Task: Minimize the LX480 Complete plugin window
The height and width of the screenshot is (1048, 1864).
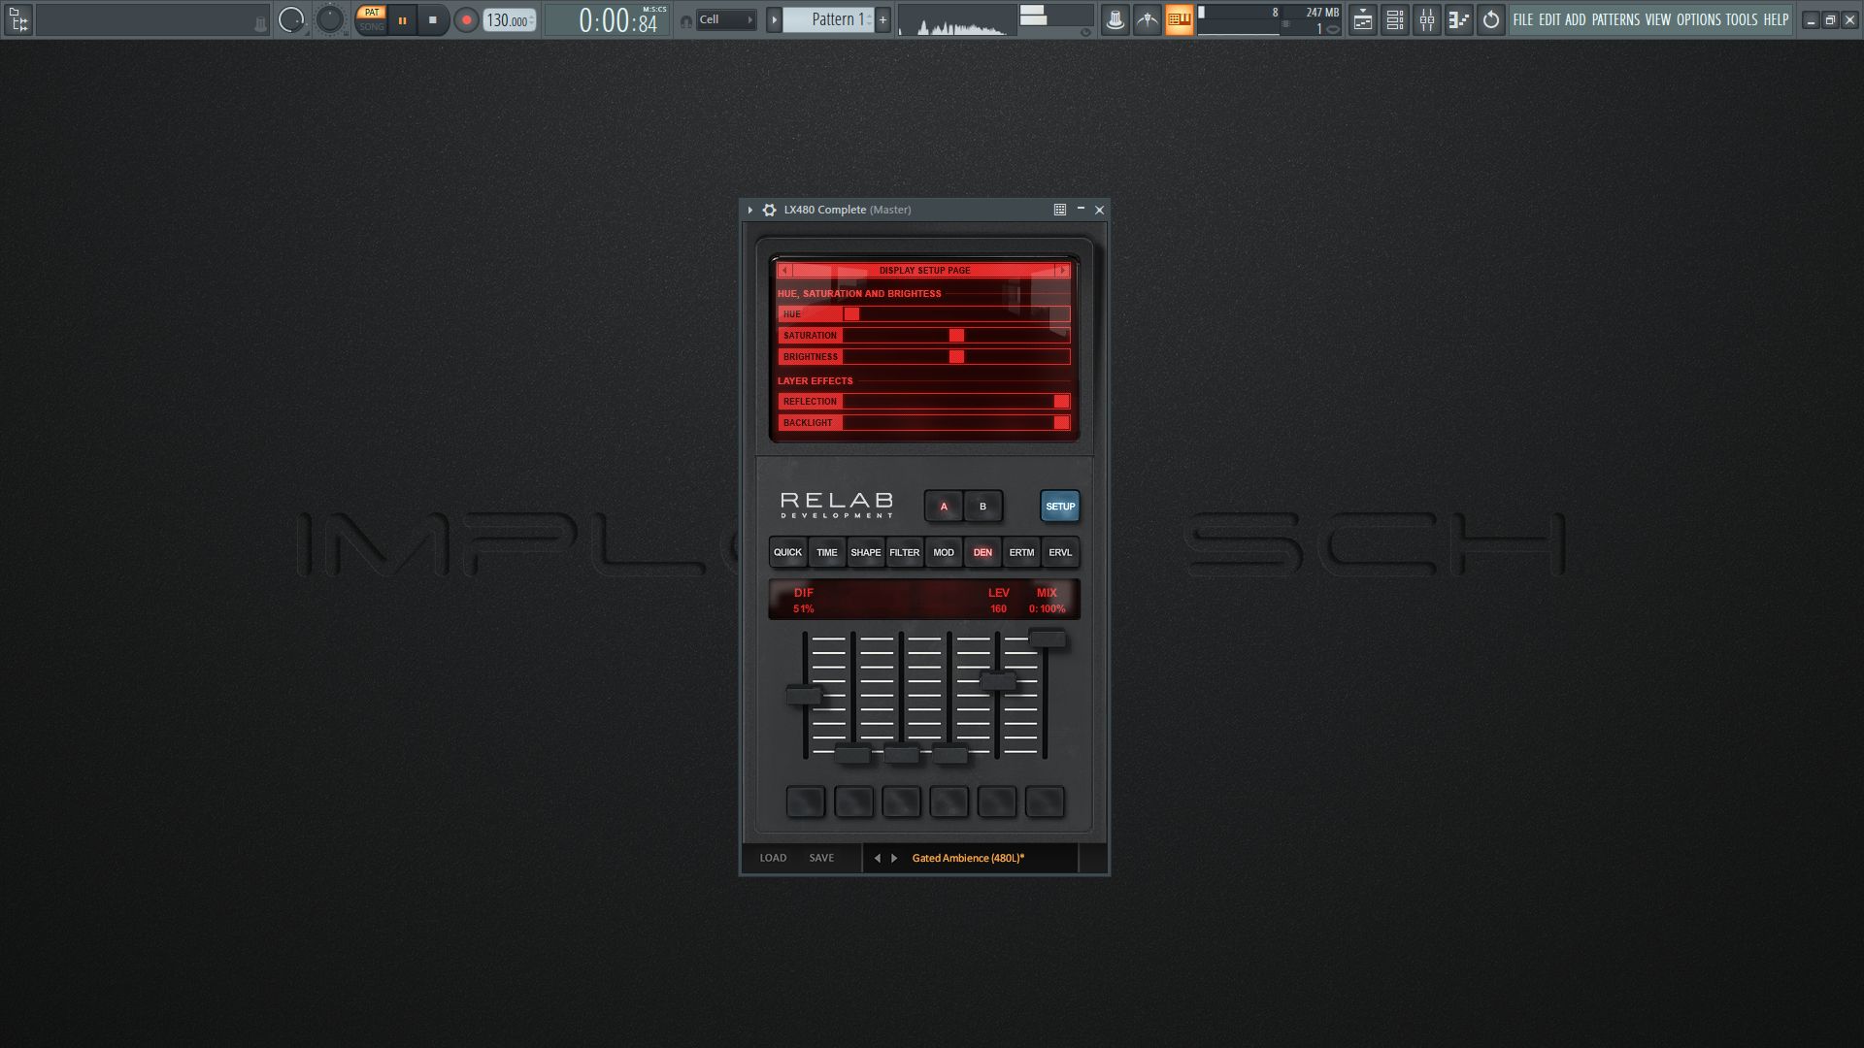Action: [x=1081, y=209]
